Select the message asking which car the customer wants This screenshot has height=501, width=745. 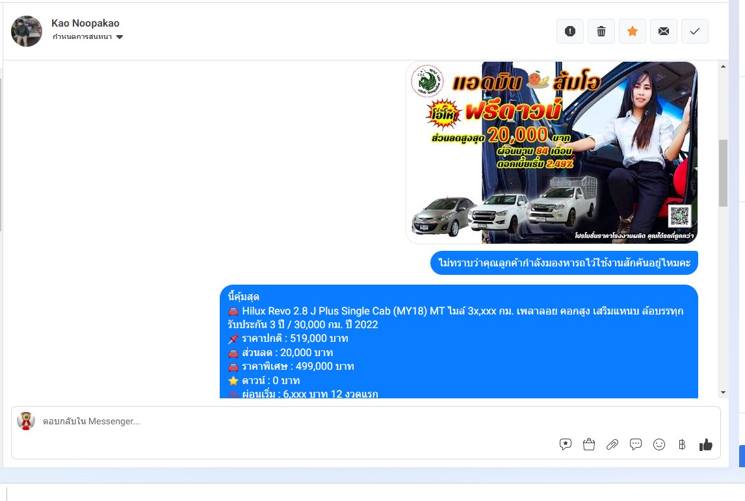click(x=564, y=263)
